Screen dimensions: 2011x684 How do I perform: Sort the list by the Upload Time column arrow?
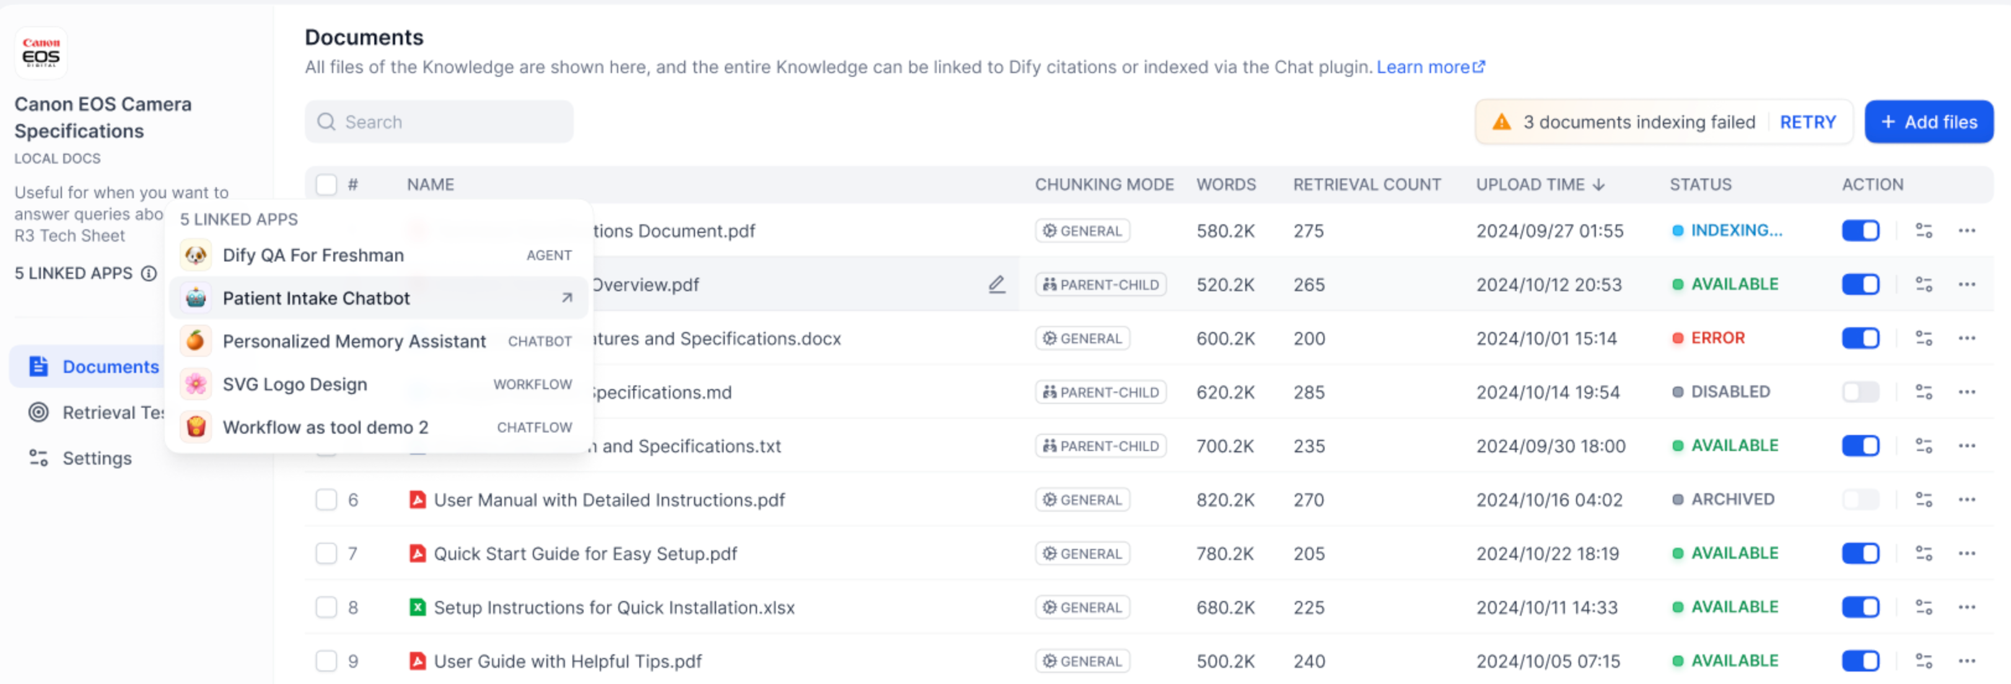pos(1599,184)
